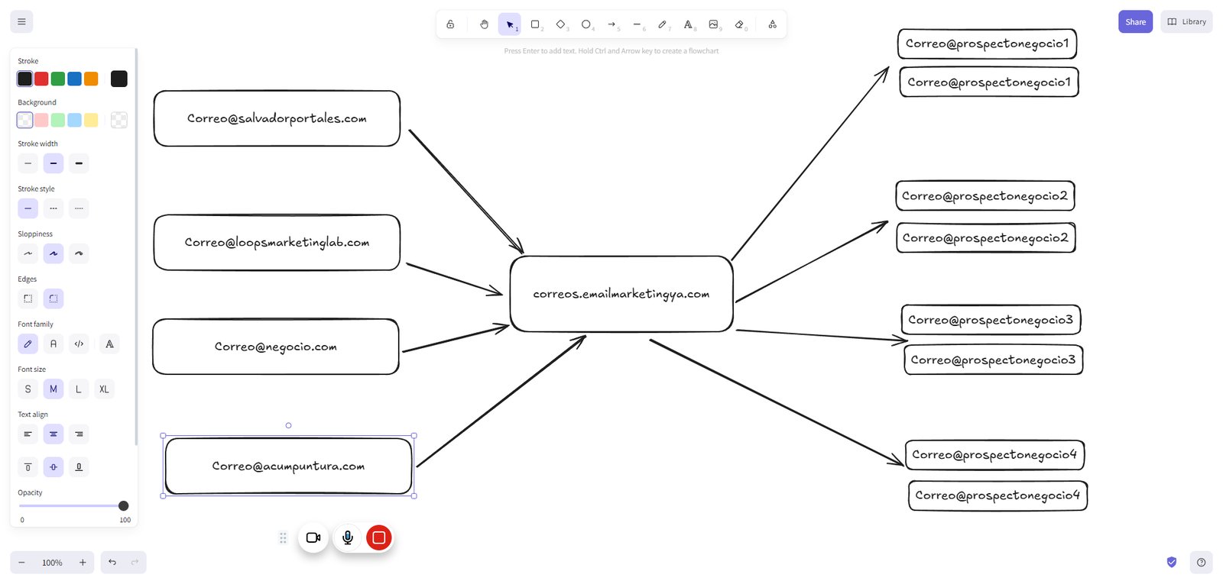Choose the Code font family

(x=79, y=344)
